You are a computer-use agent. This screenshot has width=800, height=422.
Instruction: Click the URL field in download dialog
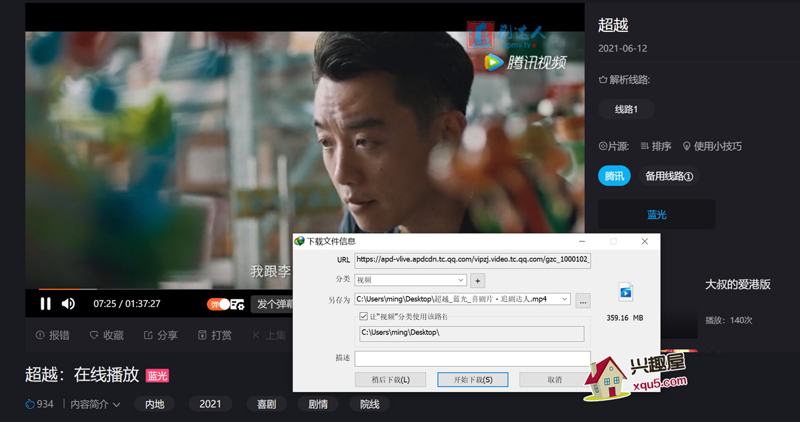click(473, 260)
